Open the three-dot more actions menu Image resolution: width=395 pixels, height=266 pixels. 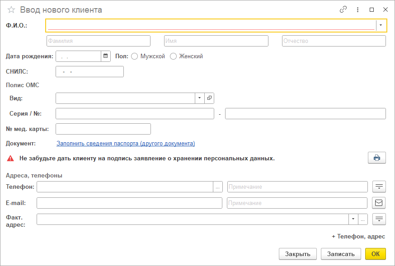[357, 9]
